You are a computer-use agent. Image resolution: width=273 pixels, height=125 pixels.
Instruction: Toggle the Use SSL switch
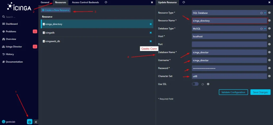(x=195, y=84)
